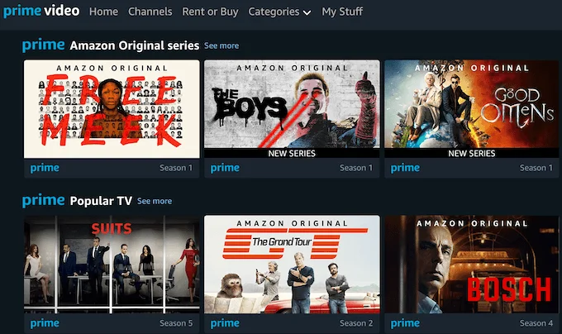Screen dimensions: 562x334
Task: See more Popular TV shows
Action: coord(155,201)
